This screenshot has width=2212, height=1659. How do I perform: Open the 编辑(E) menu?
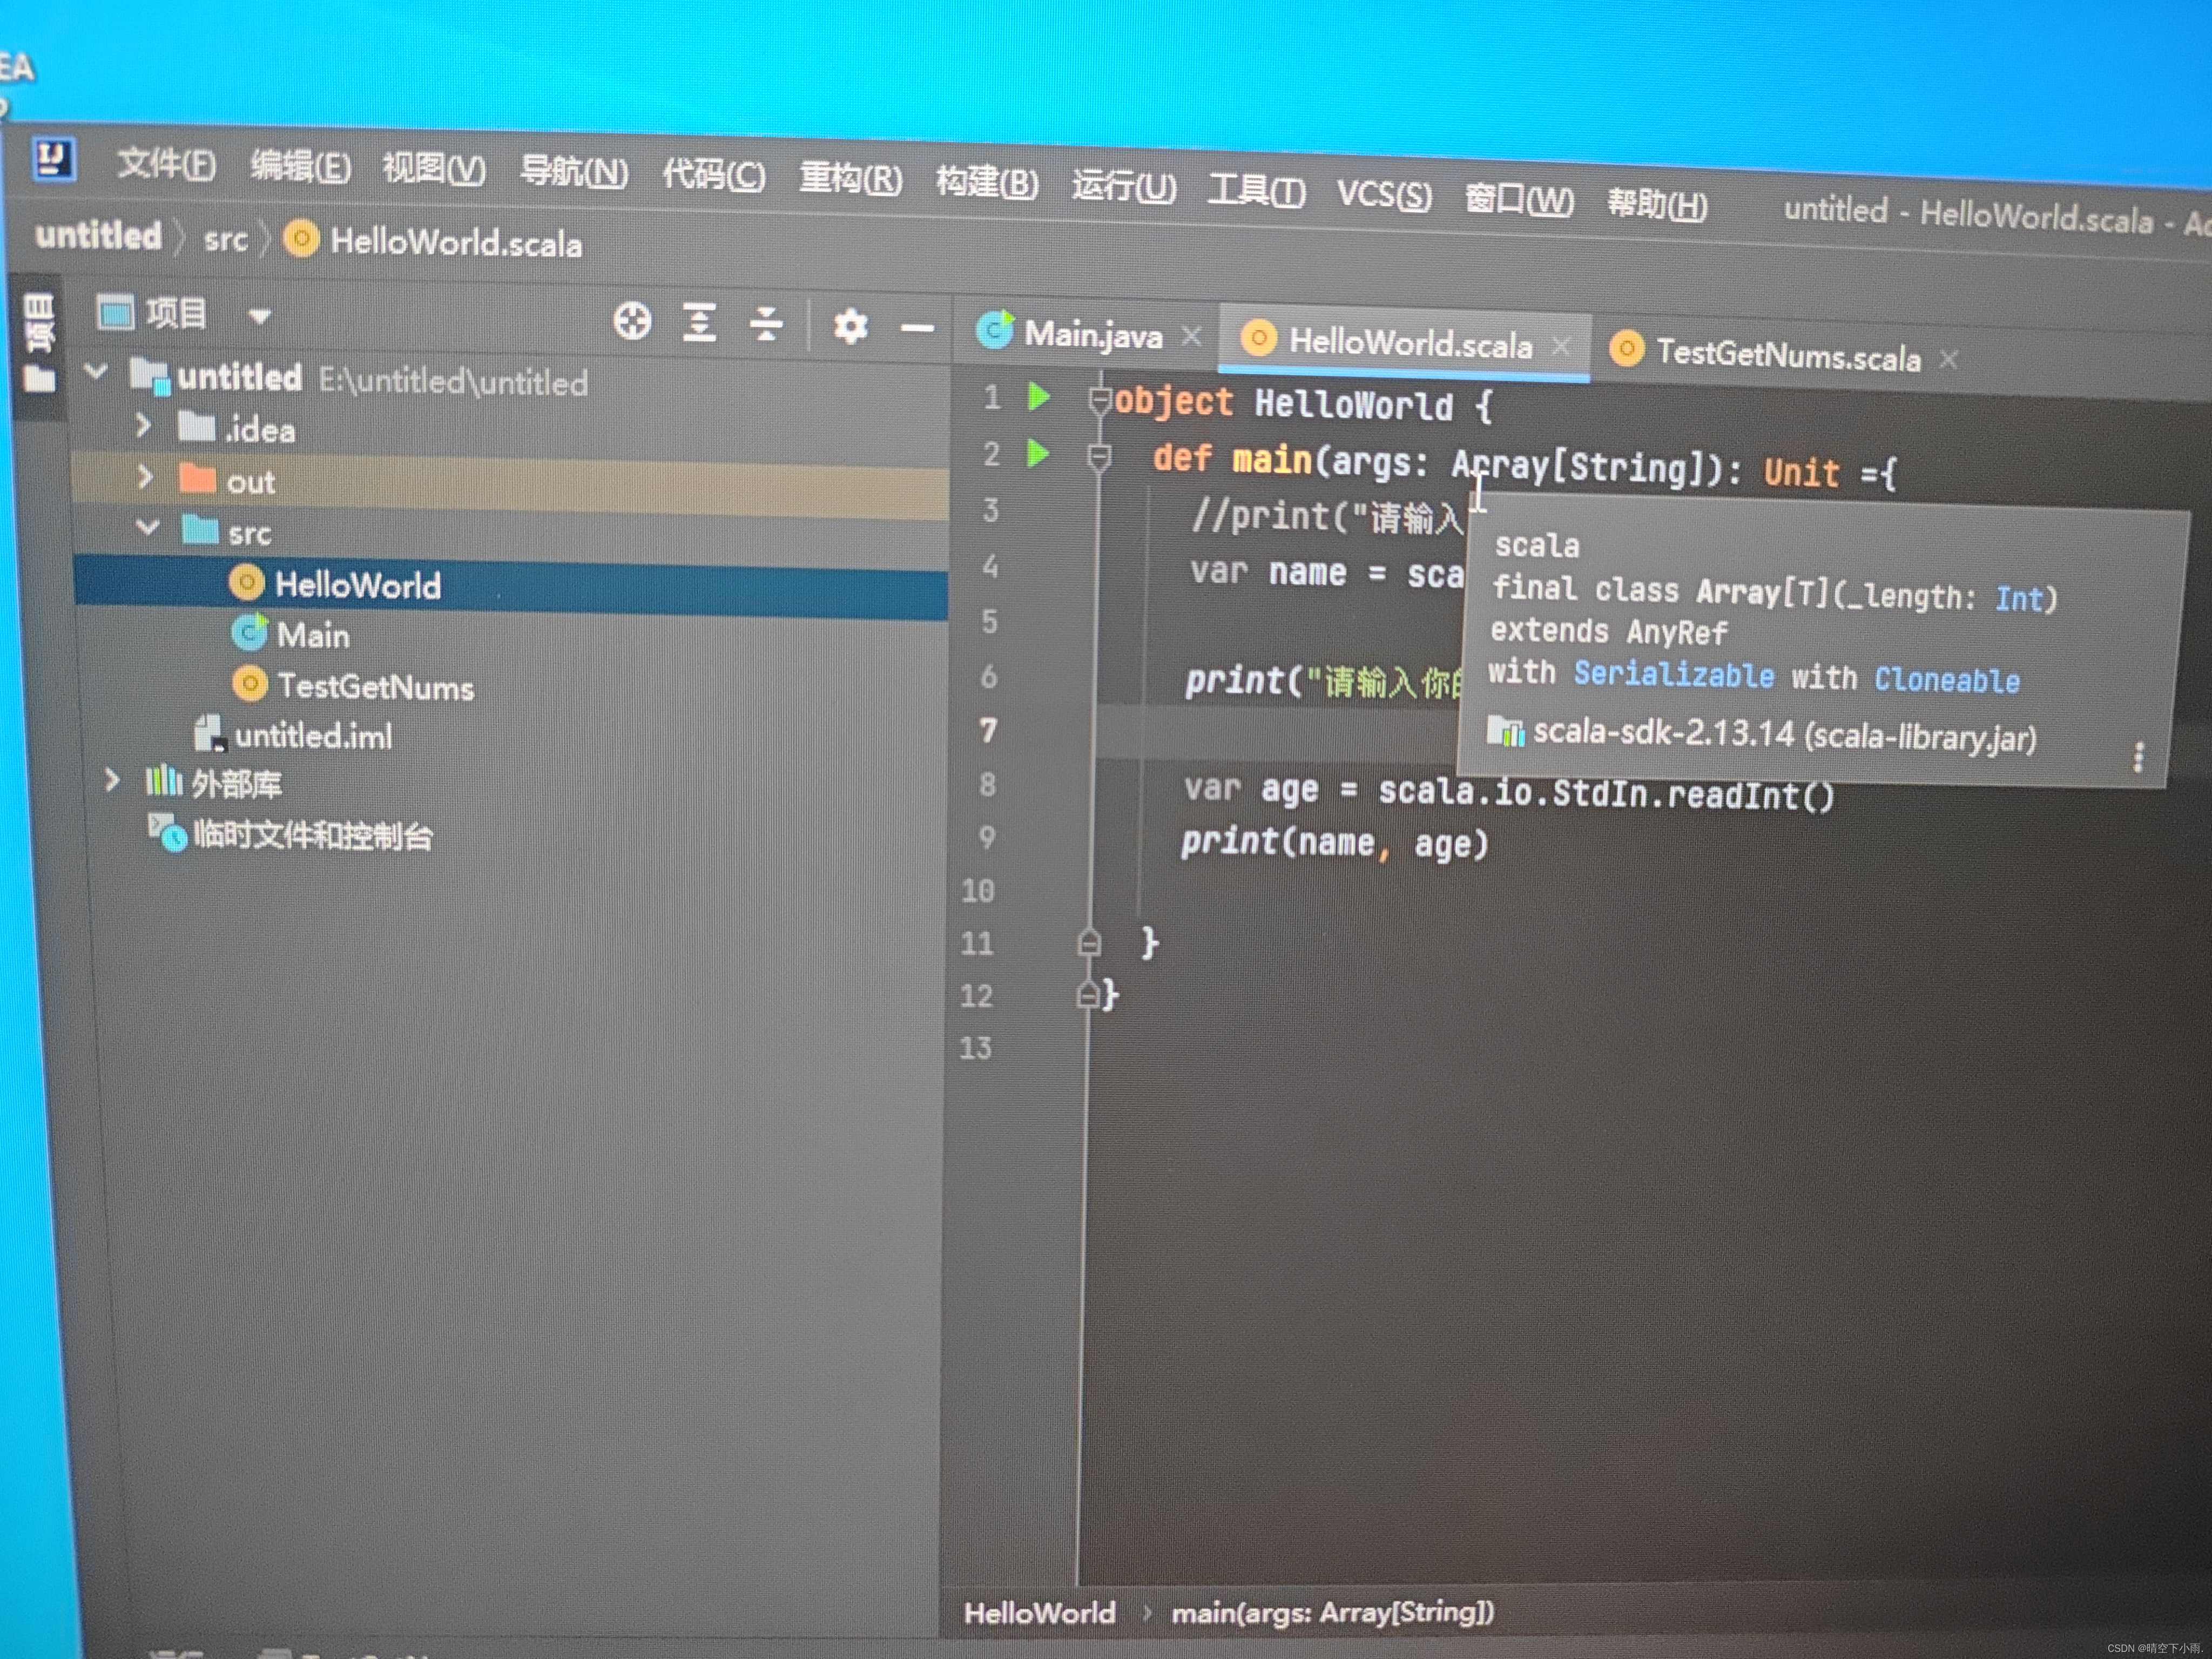[x=300, y=166]
